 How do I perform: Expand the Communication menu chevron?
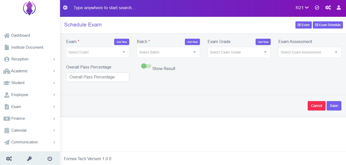(x=54, y=142)
